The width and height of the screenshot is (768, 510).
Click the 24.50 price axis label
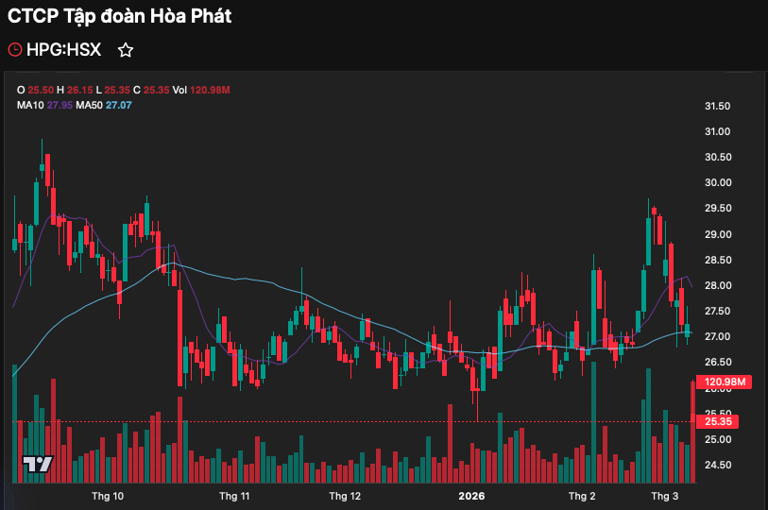720,465
